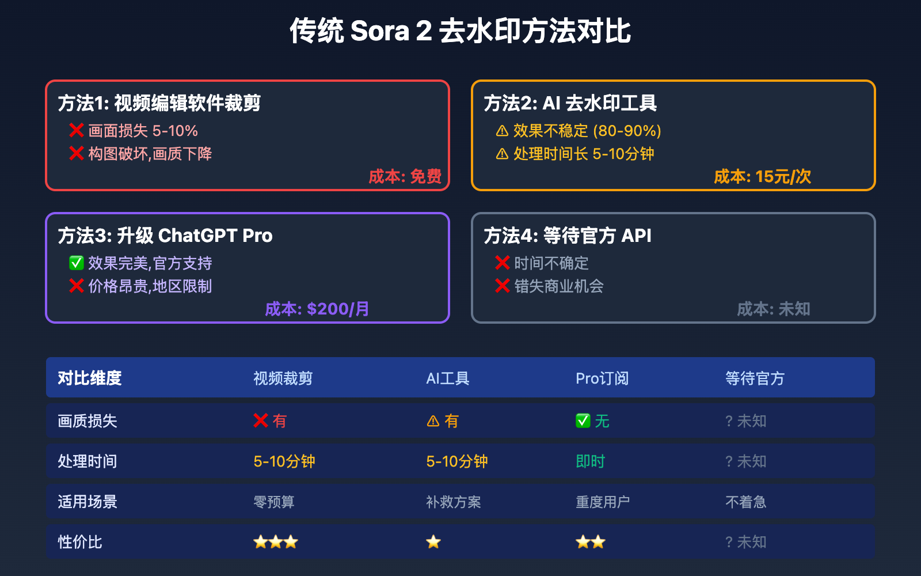Click the red X in the 画质损失 row
This screenshot has width=921, height=576.
261,421
